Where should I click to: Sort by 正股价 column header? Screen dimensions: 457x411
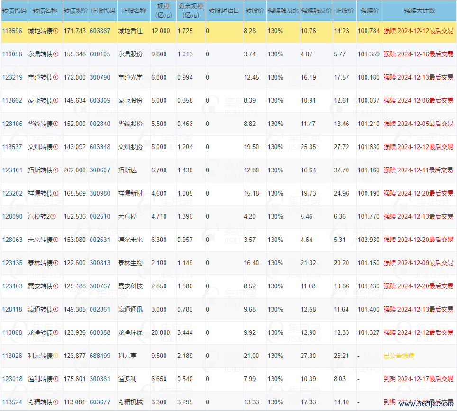point(345,10)
